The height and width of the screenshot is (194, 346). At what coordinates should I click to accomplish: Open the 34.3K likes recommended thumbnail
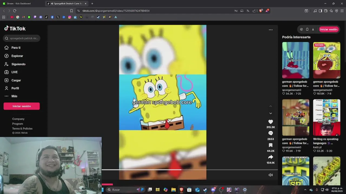tap(296, 60)
